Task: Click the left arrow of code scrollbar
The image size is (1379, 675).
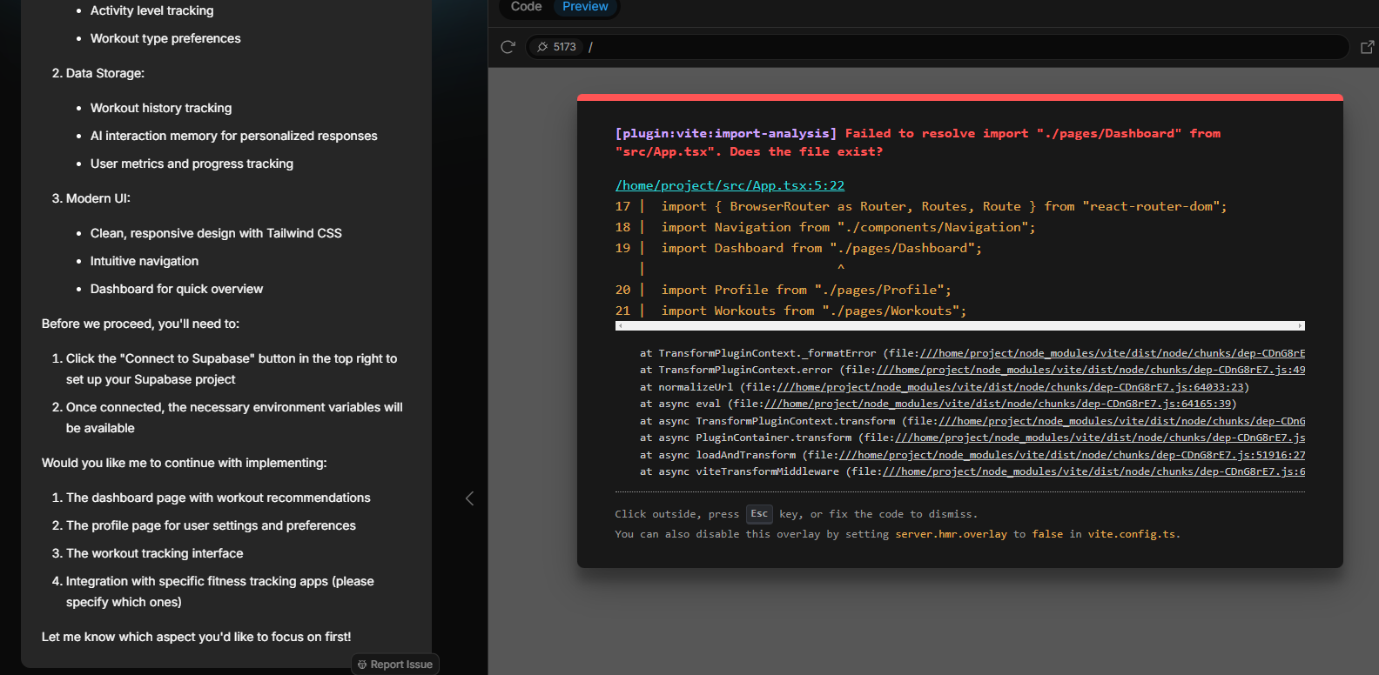Action: click(619, 326)
